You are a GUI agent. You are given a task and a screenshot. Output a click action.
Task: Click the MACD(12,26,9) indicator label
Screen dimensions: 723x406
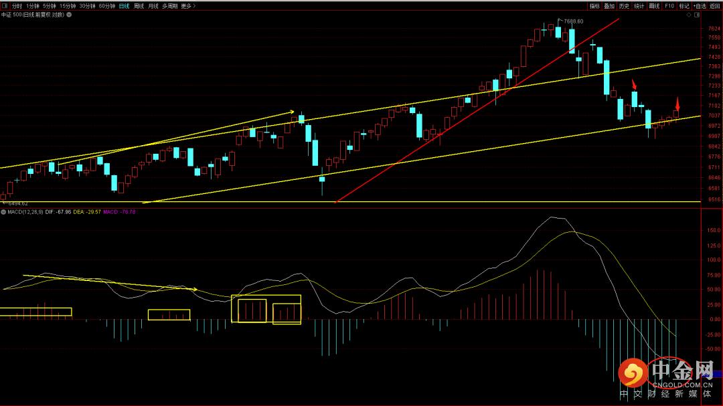coord(25,212)
